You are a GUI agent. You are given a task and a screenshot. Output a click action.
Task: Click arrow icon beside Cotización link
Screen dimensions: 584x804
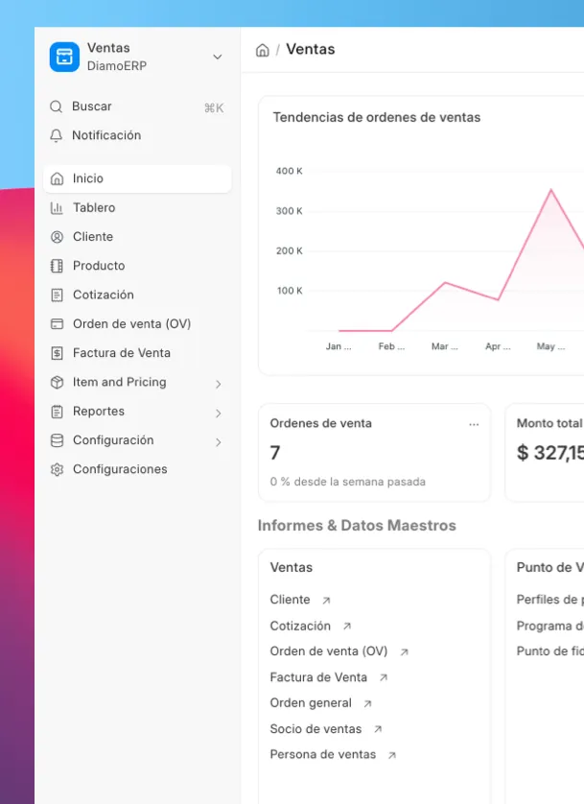[347, 627]
